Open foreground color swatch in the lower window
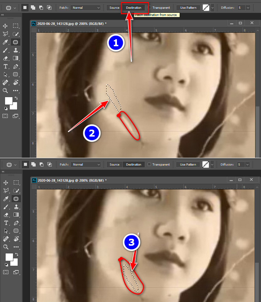 coord(9,257)
